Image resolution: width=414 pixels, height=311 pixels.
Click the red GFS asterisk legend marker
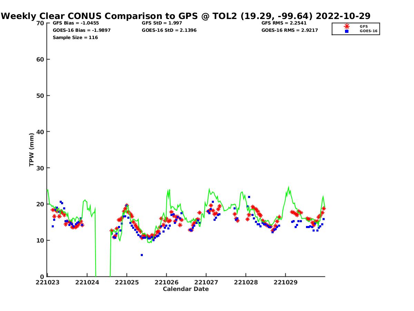[x=347, y=26]
